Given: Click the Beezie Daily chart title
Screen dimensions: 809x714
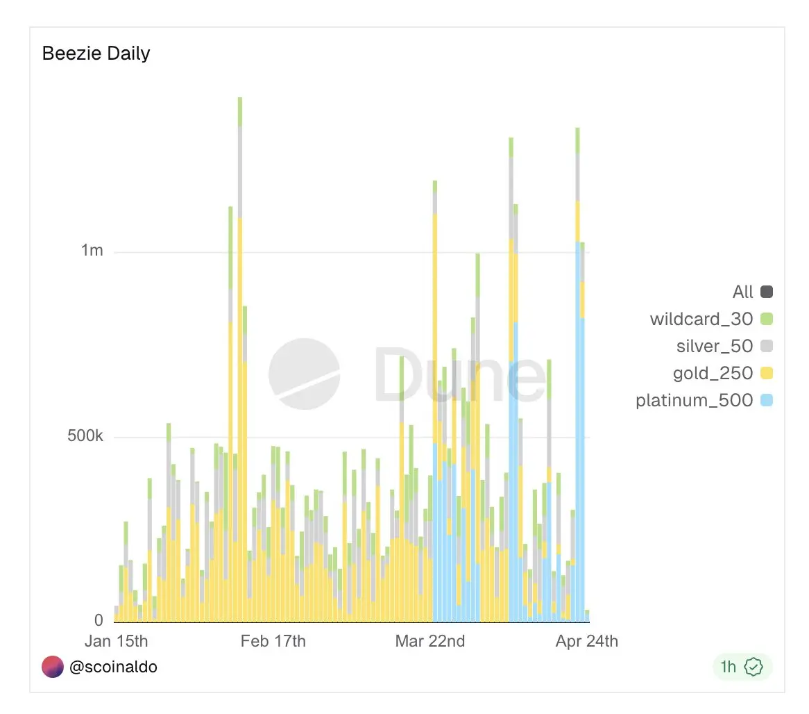Looking at the screenshot, I should pyautogui.click(x=96, y=53).
